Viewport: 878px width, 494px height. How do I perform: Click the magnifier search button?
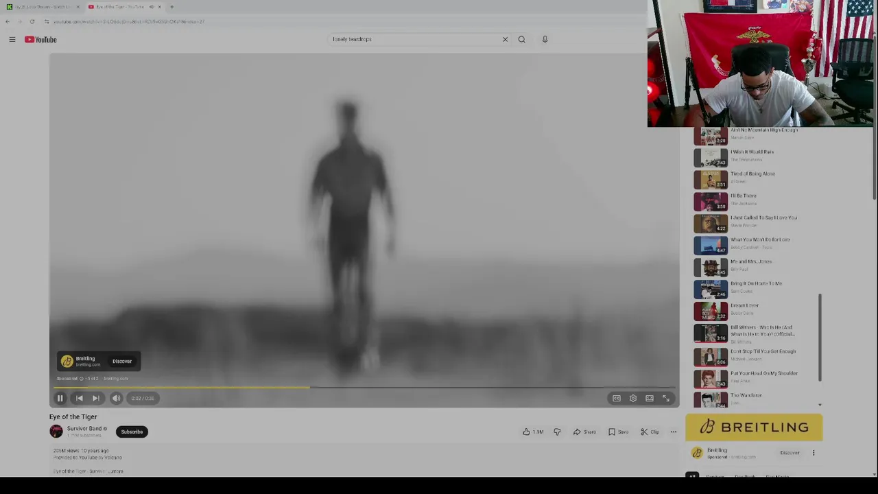click(x=522, y=39)
